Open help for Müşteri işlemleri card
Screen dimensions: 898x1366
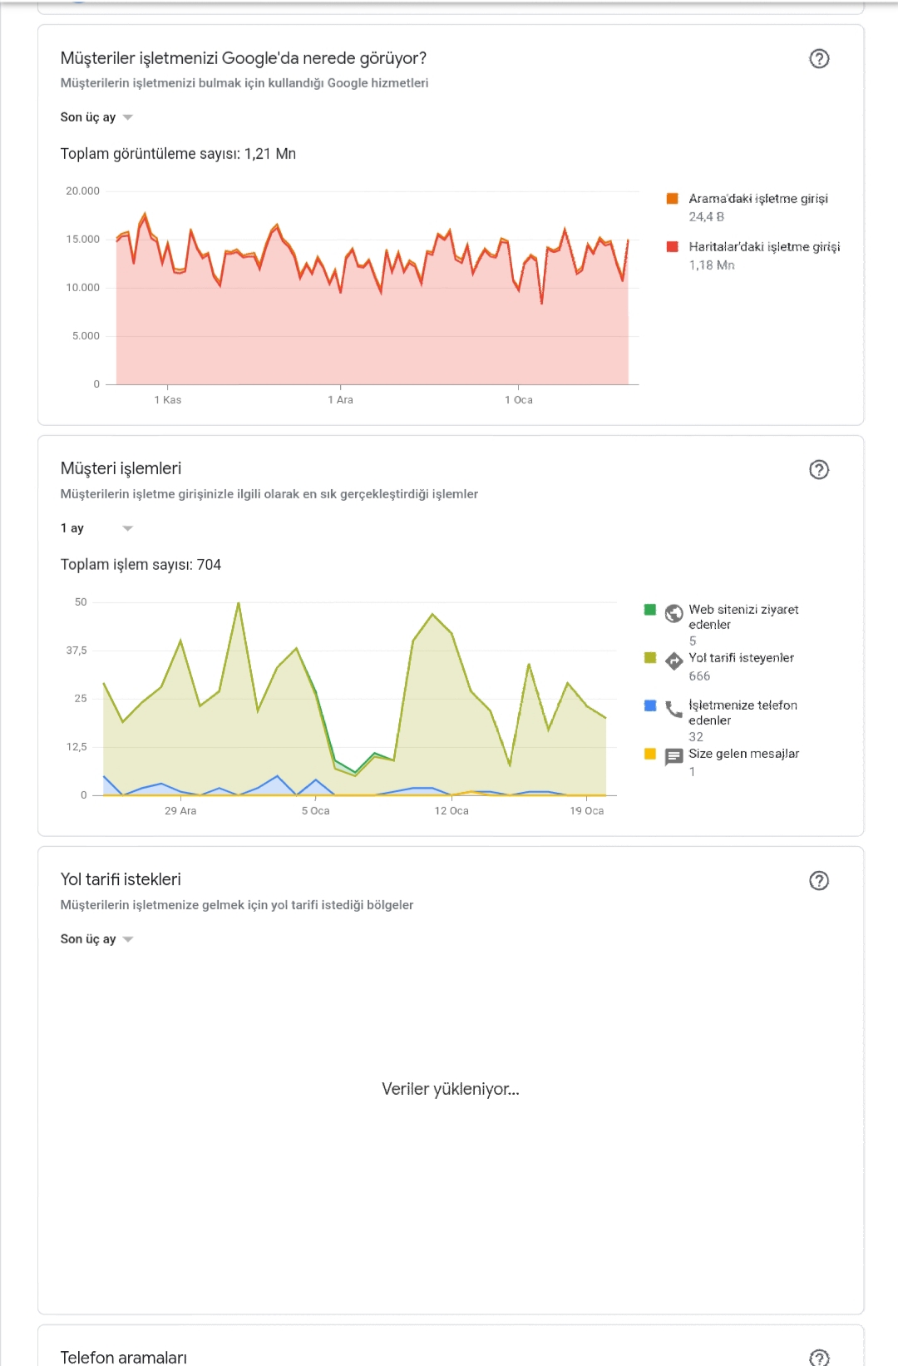(x=819, y=469)
